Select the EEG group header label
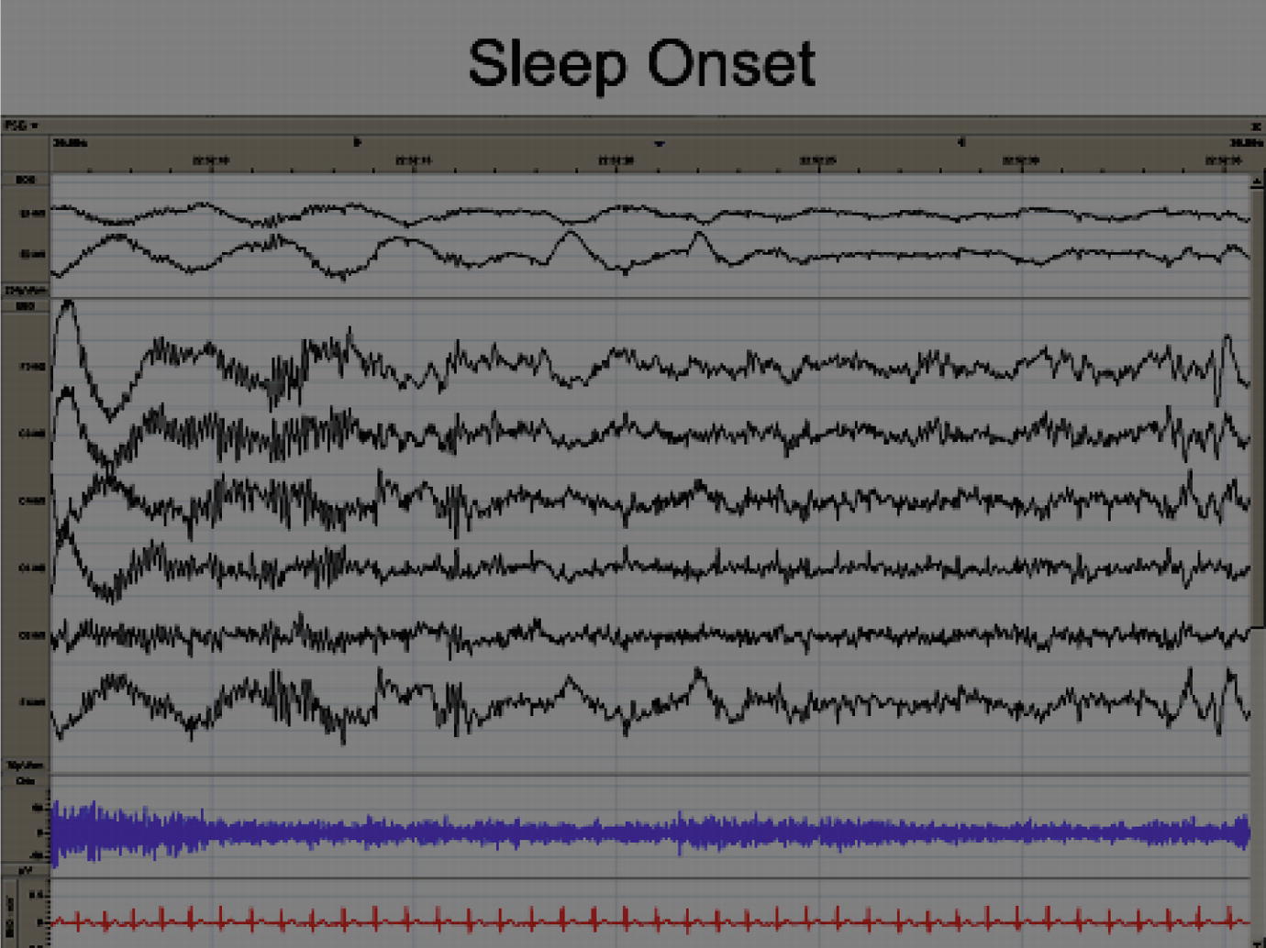The image size is (1266, 948). click(25, 305)
